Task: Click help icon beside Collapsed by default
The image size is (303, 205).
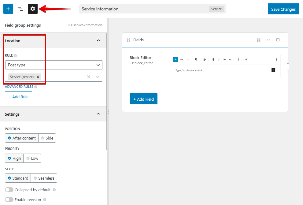Action: click(x=54, y=190)
